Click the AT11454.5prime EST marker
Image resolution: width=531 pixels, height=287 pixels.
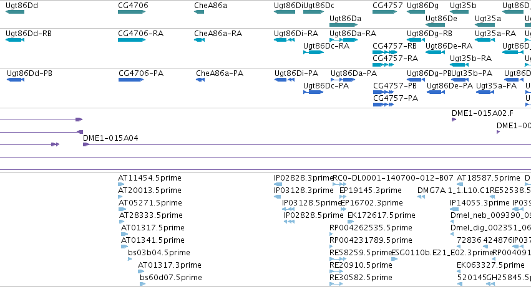(121, 184)
